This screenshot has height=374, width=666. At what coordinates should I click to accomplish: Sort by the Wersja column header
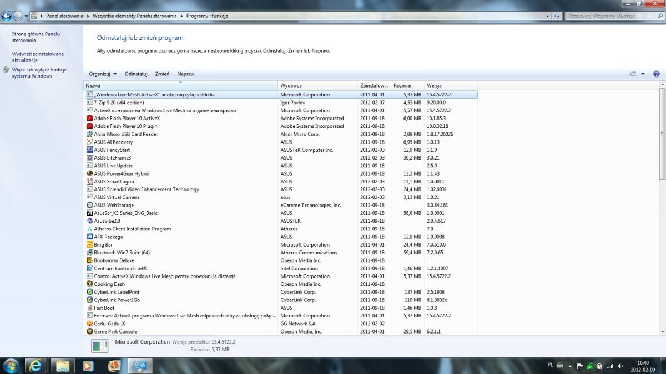click(x=451, y=86)
